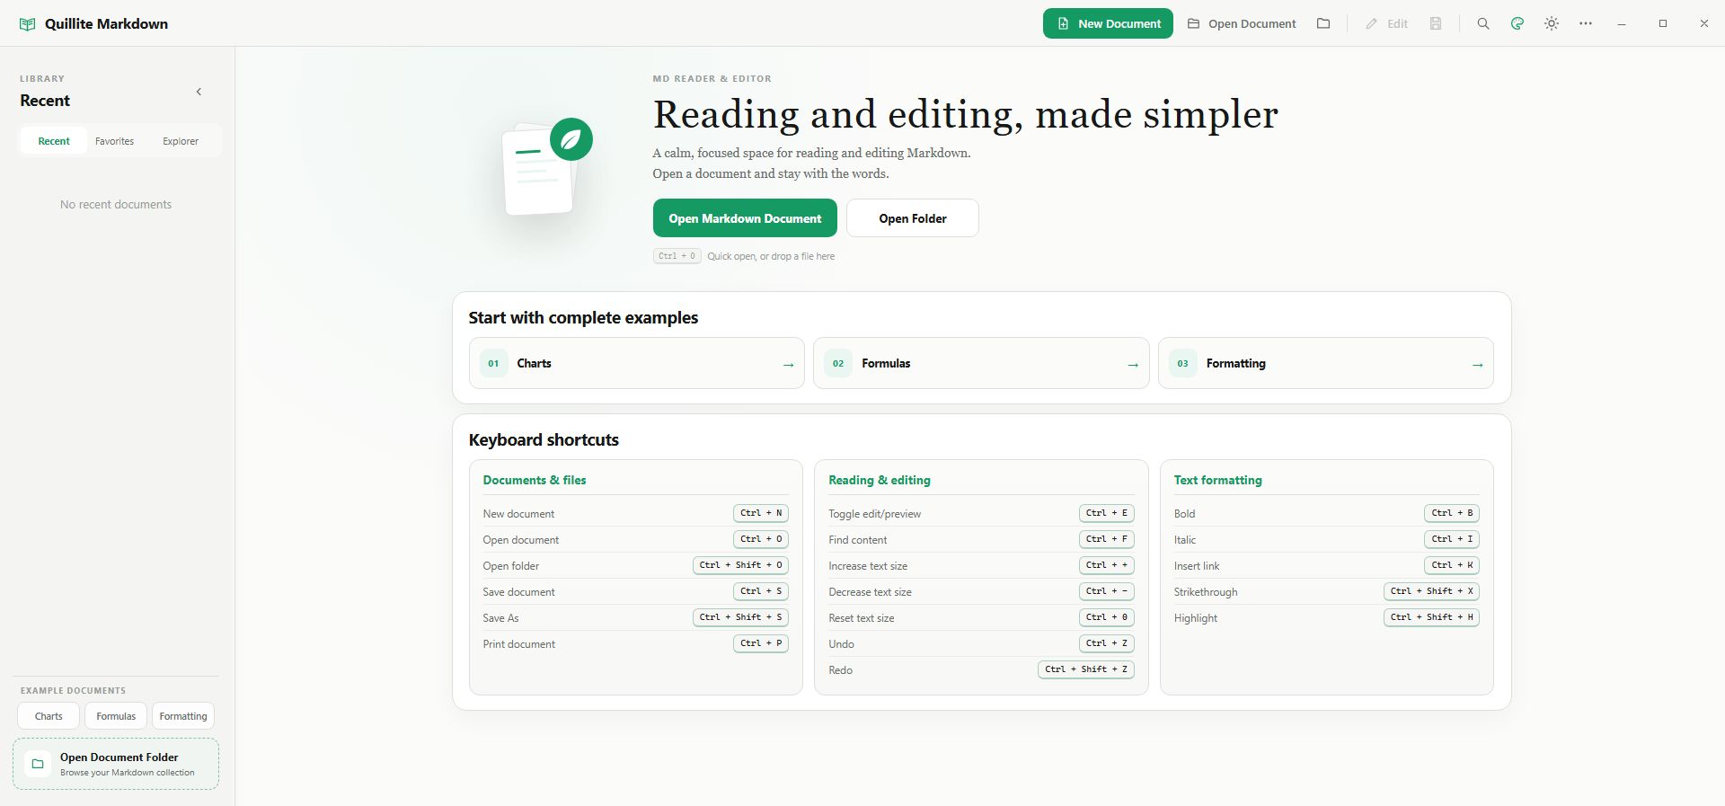Image resolution: width=1725 pixels, height=806 pixels.
Task: Click the Ctrl + Shift + S badge for Save As
Action: (740, 617)
